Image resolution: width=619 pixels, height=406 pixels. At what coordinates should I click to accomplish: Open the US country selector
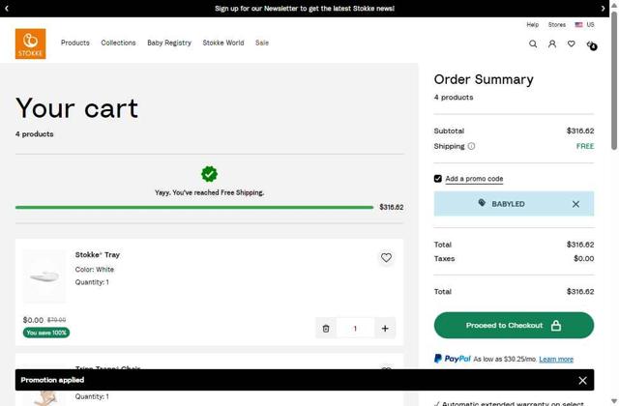(x=584, y=25)
